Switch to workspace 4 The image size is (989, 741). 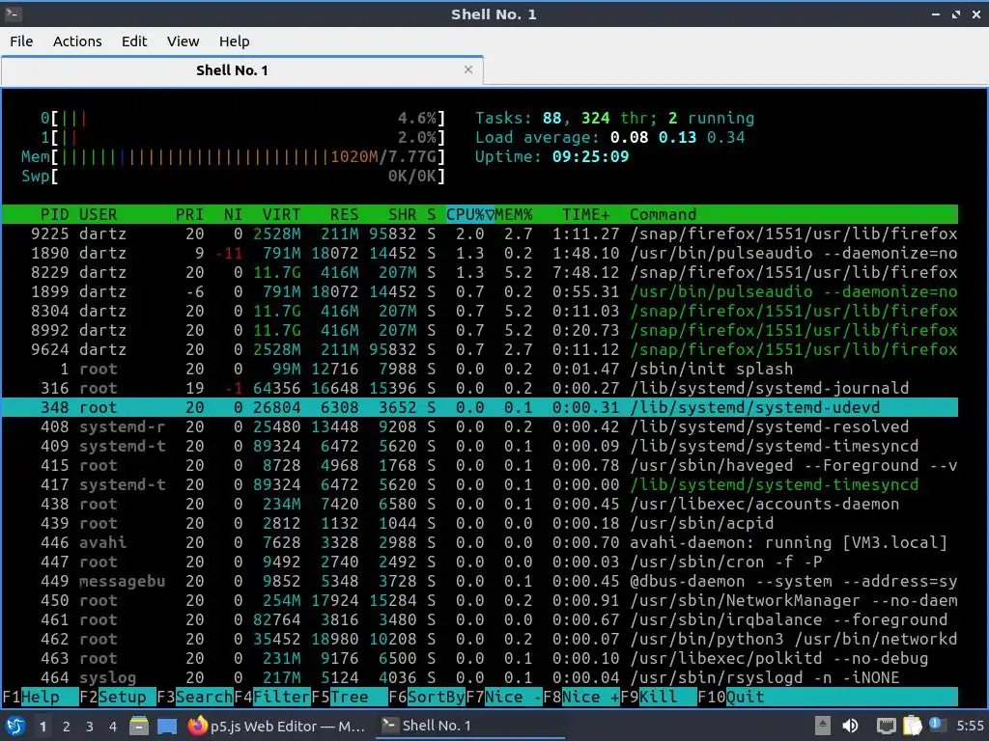pos(113,726)
